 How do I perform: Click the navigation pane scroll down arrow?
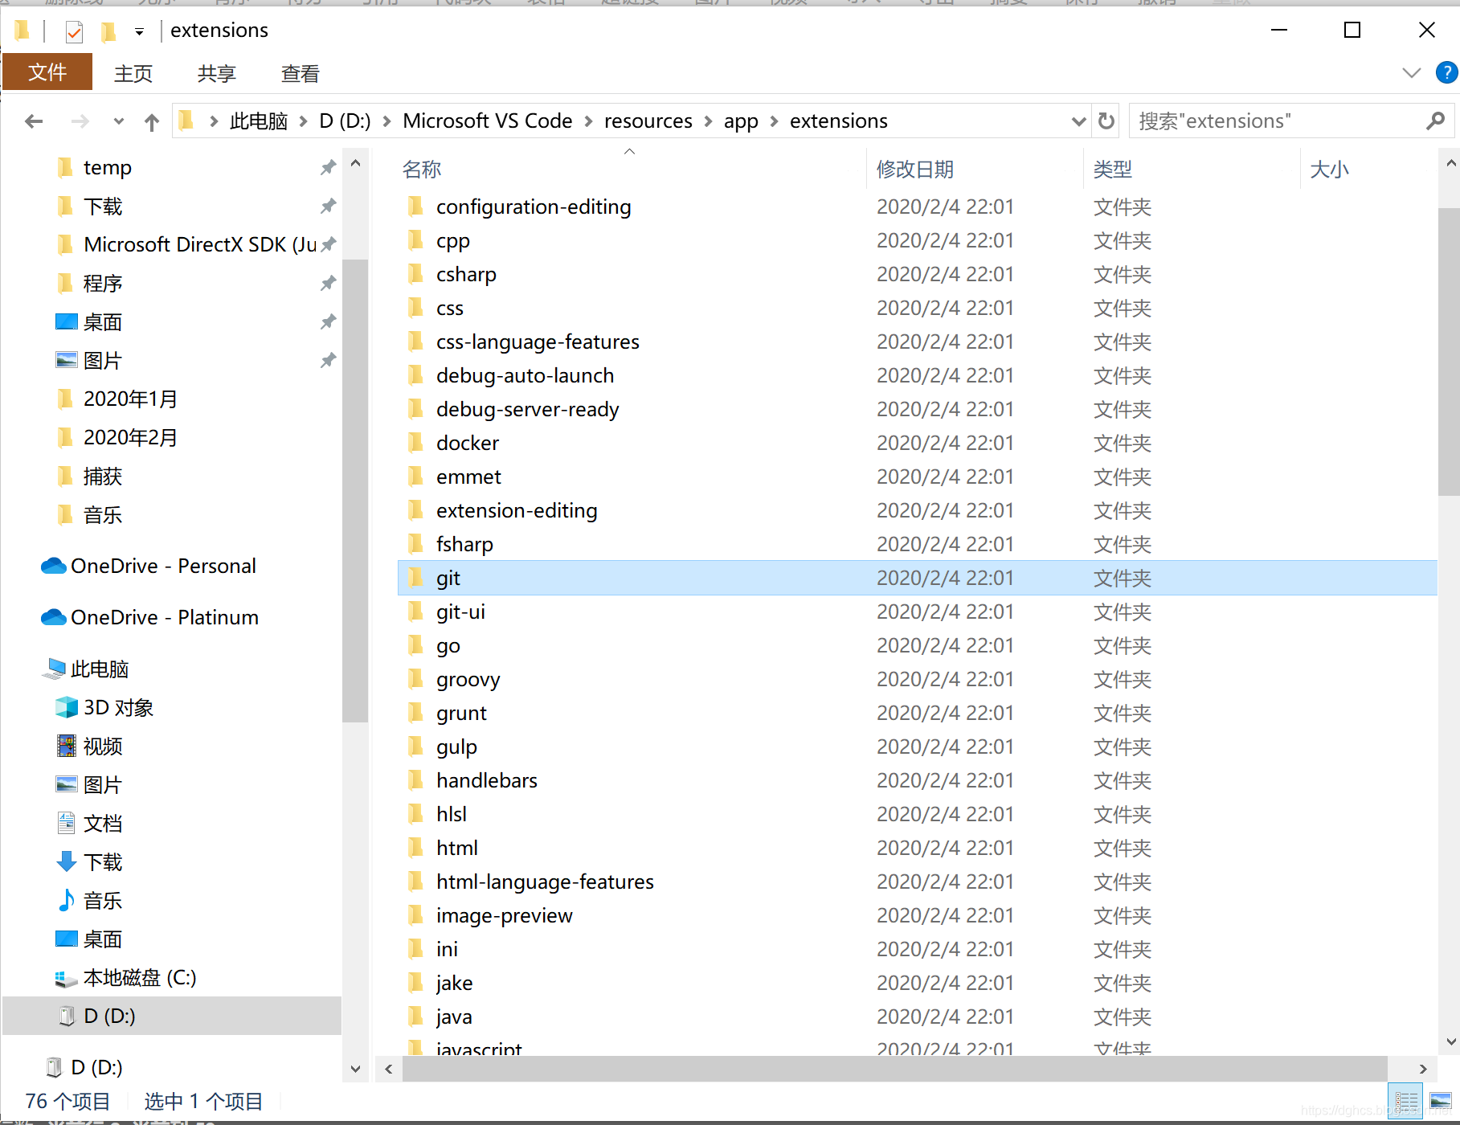pyautogui.click(x=355, y=1069)
